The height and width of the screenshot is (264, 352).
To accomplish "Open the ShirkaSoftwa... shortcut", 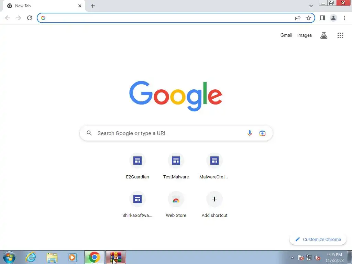I will pos(137,205).
